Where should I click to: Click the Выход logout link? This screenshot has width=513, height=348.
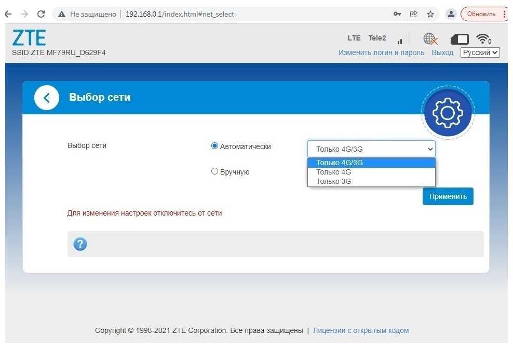point(442,52)
